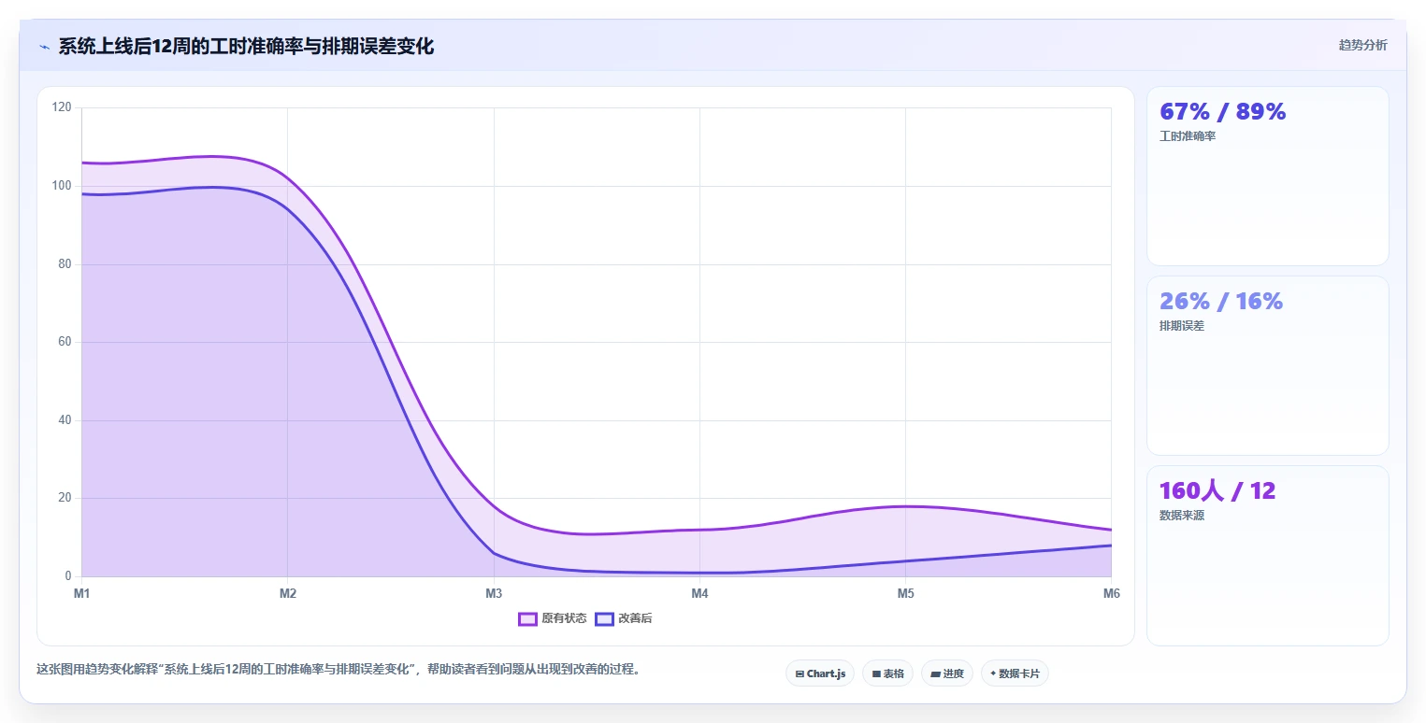Click the trend icon beside the chart title

[44, 47]
